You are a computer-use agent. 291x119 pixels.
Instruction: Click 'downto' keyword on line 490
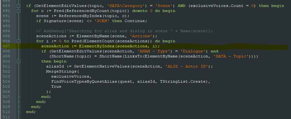pyautogui.click(x=140, y=11)
